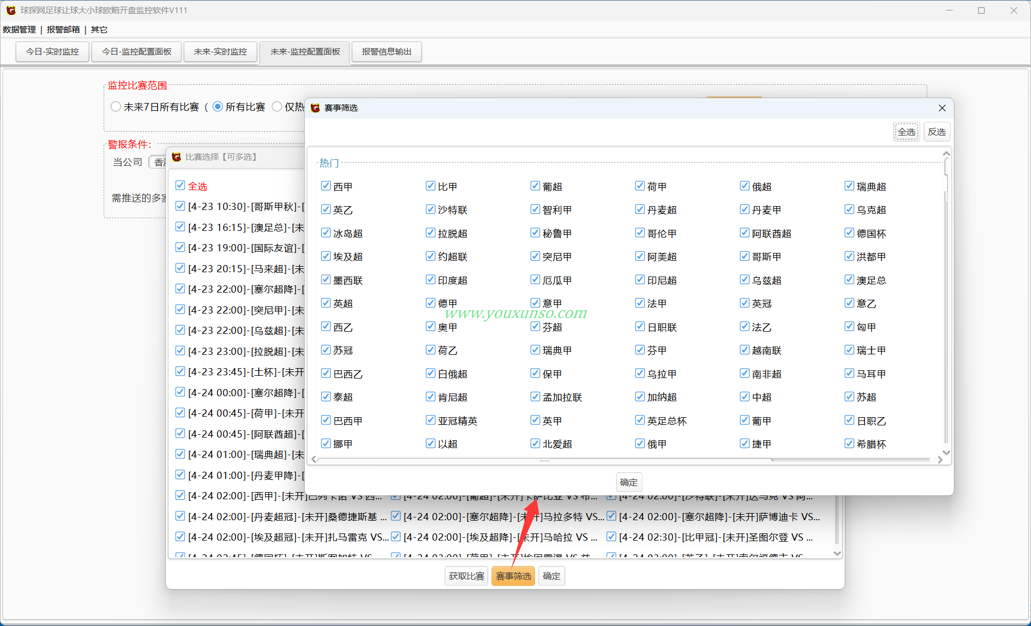Toggle the 墨西联 checkbox
The width and height of the screenshot is (1031, 626).
click(326, 280)
